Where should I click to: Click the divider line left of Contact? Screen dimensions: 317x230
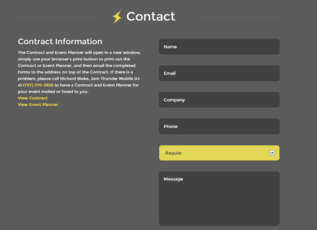click(x=58, y=18)
